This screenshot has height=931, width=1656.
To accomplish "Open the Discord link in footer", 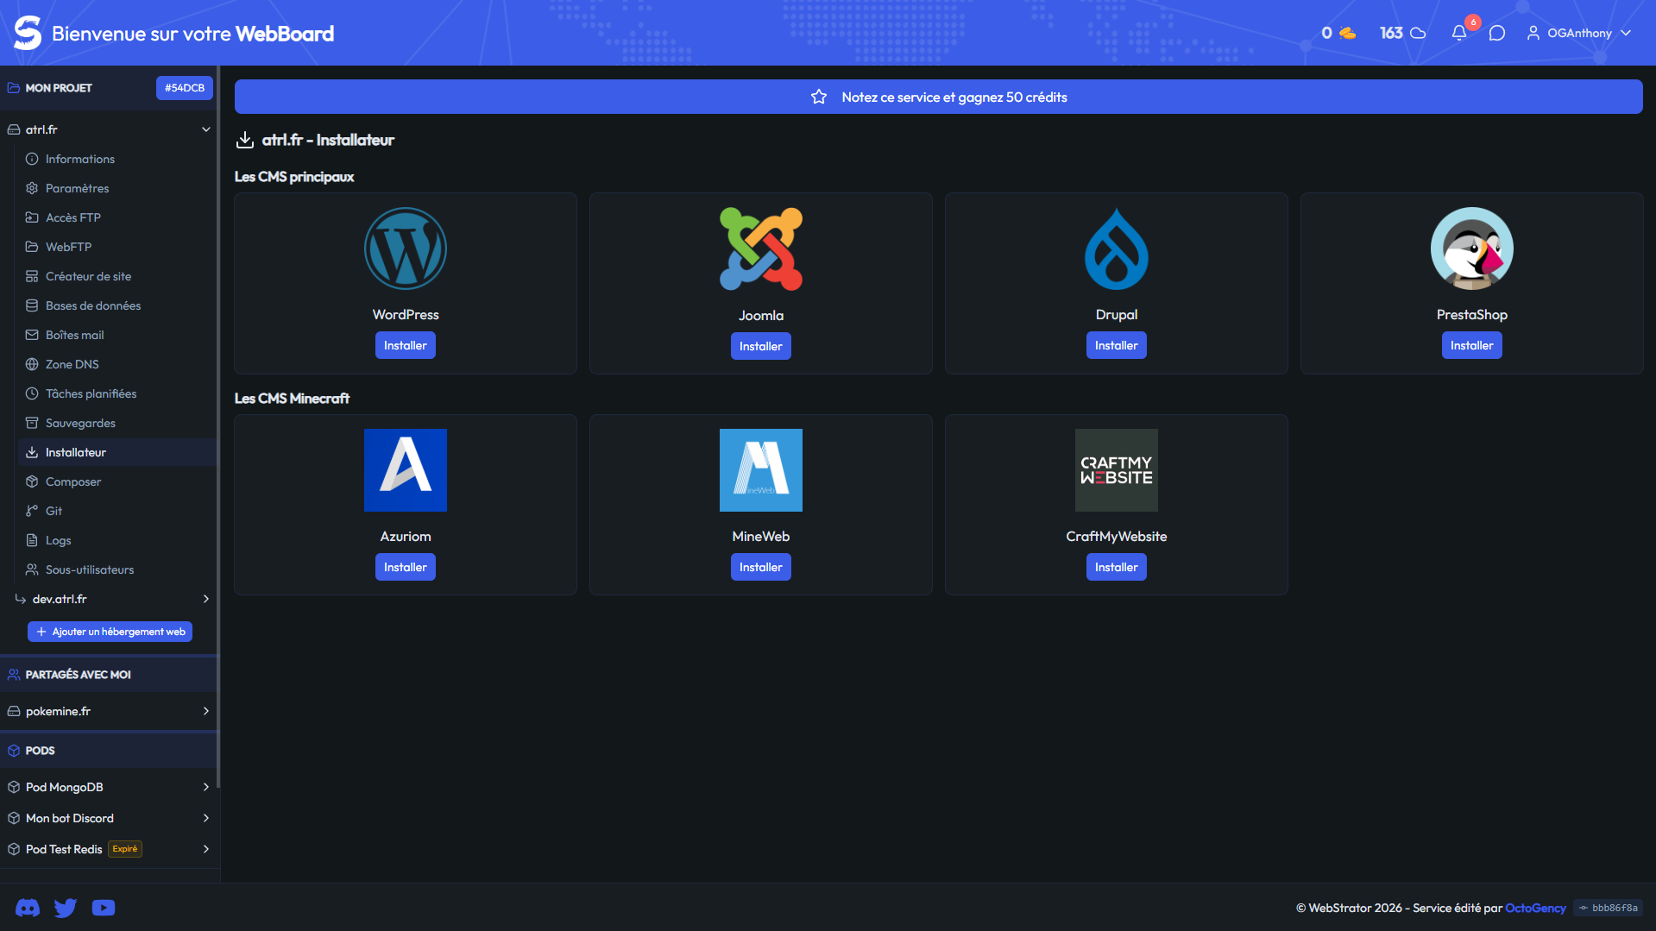I will pyautogui.click(x=28, y=908).
